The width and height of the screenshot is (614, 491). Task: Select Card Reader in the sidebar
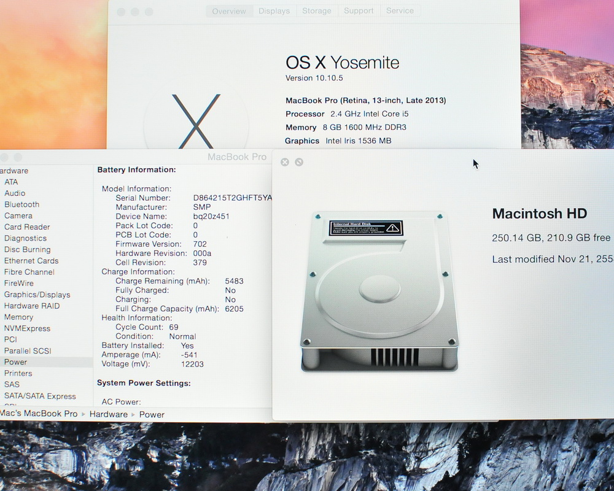(27, 227)
